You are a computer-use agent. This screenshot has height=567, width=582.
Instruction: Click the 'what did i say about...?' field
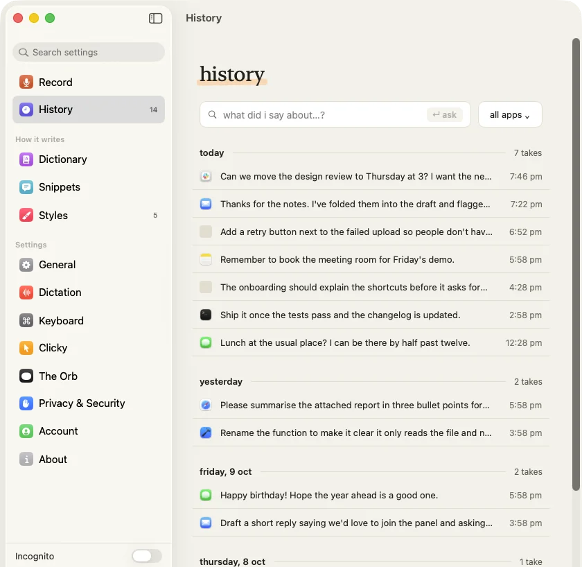pyautogui.click(x=335, y=115)
